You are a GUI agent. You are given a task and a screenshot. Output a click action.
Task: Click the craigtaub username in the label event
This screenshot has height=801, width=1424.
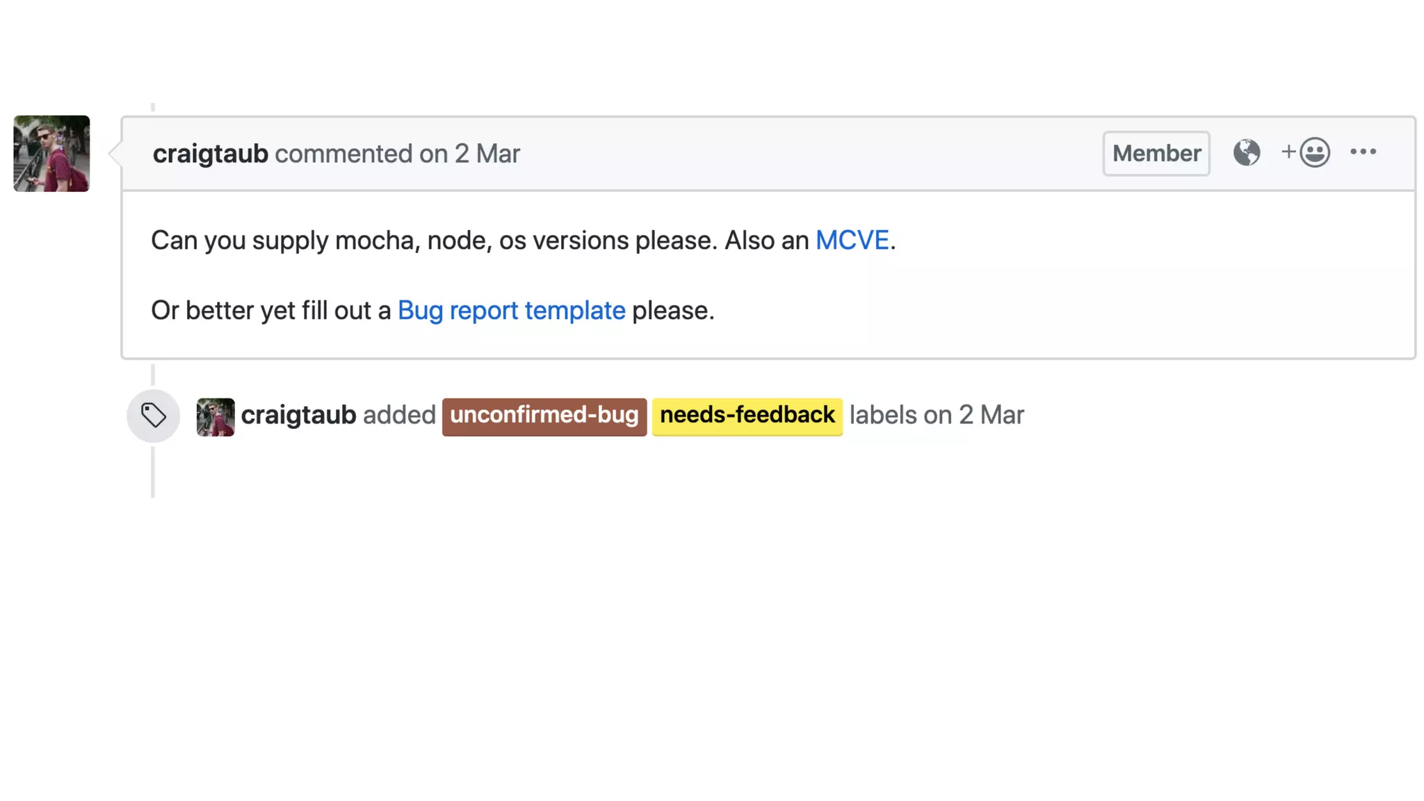298,415
